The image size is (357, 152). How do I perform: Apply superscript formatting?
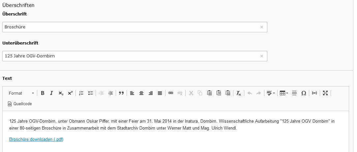click(70, 93)
